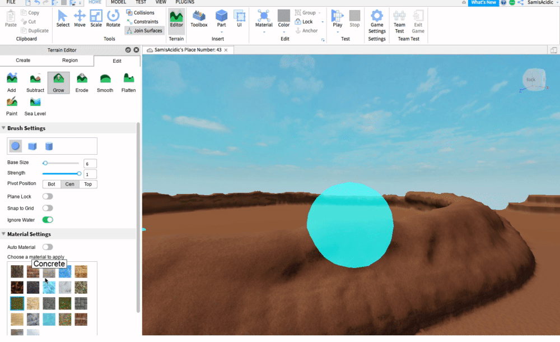
Task: Pick the Concrete material swatch
Action: tap(49, 271)
